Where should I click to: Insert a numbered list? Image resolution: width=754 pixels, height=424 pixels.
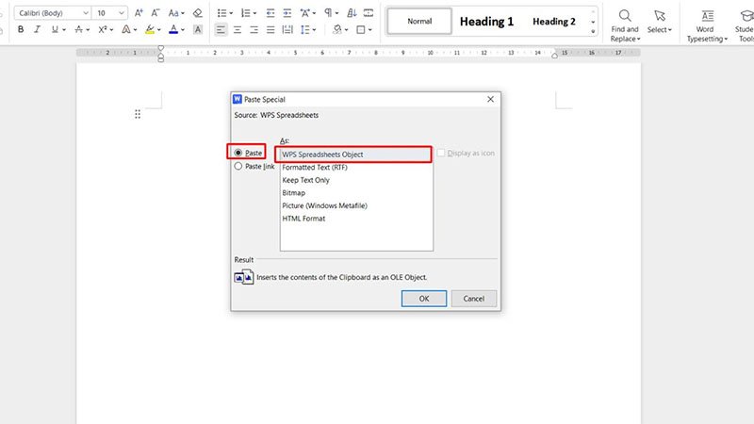point(245,13)
